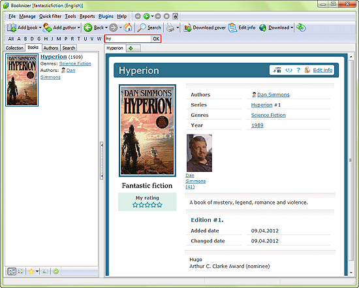Click the bookshelf icon in Hyperion header
Image resolution: width=359 pixels, height=288 pixels.
point(277,70)
